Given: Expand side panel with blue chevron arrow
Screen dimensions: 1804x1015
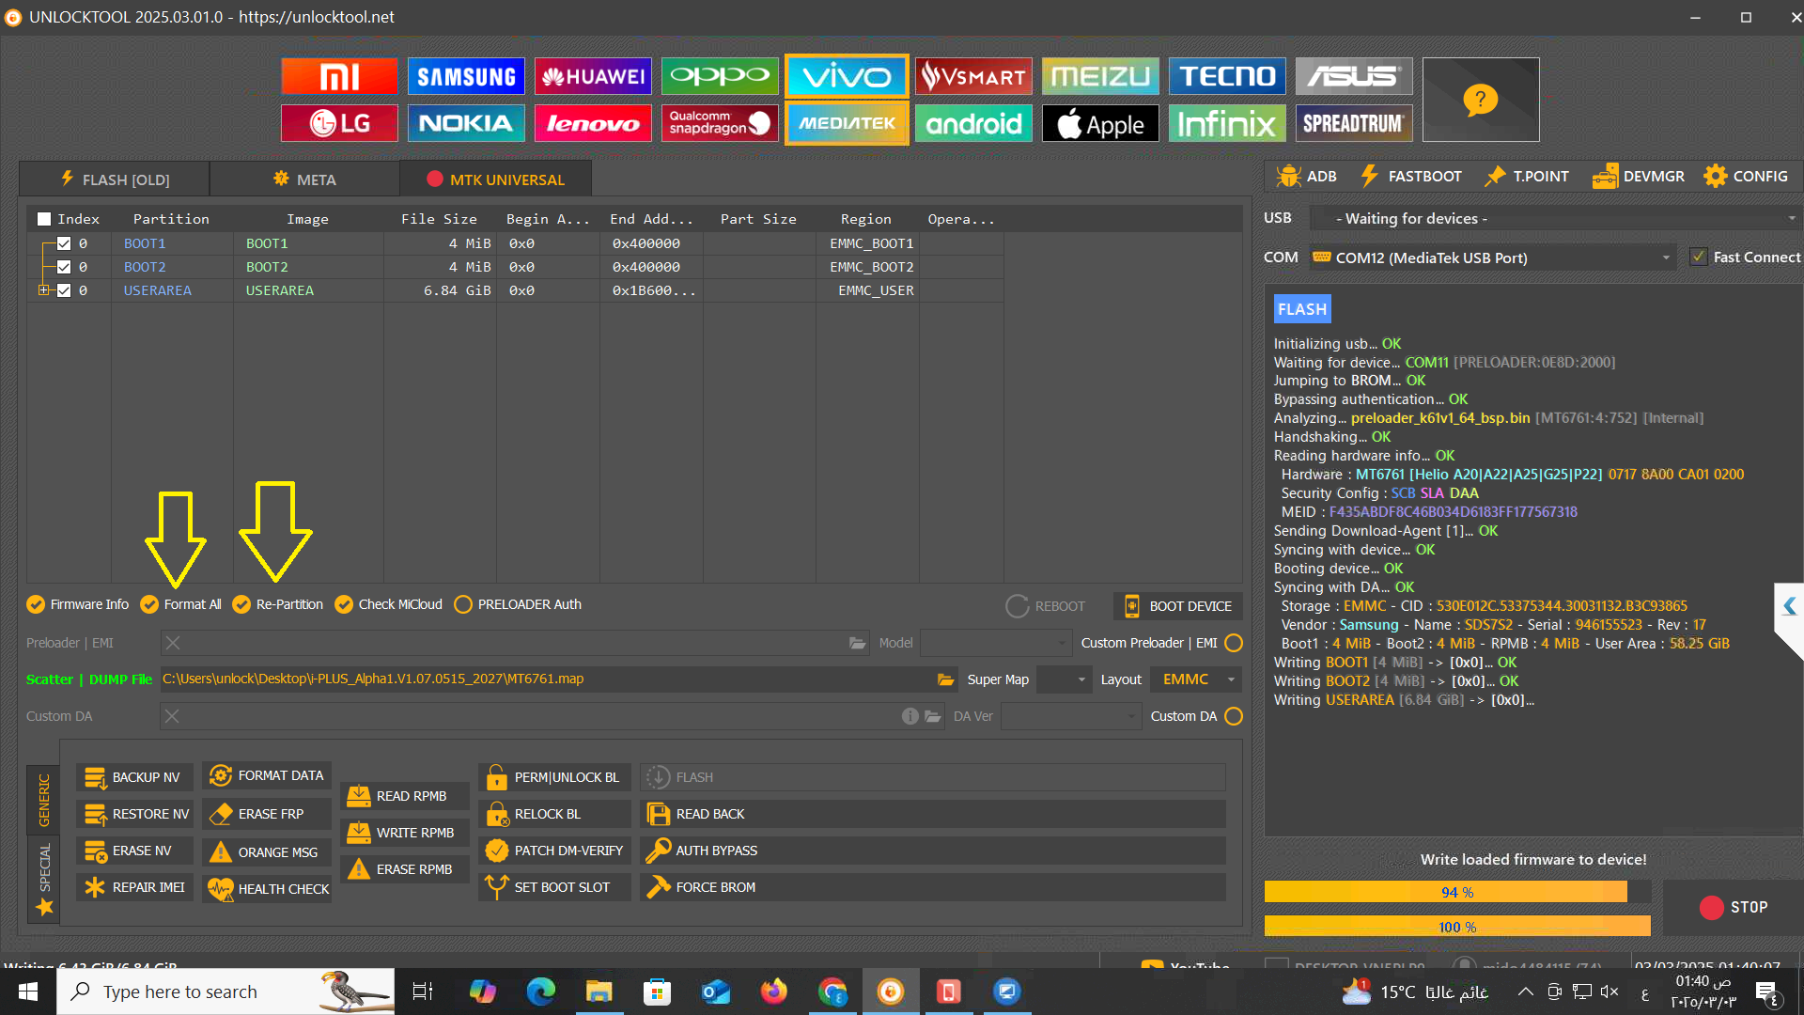Looking at the screenshot, I should 1790,607.
